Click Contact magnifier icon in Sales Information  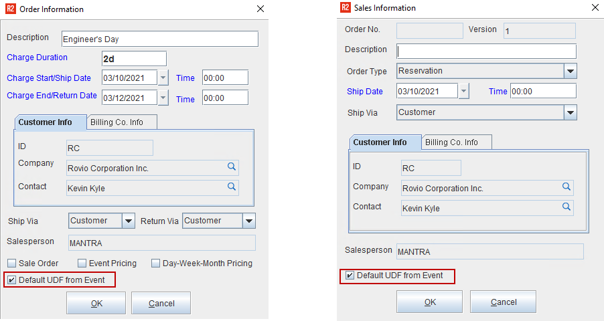[x=566, y=208]
